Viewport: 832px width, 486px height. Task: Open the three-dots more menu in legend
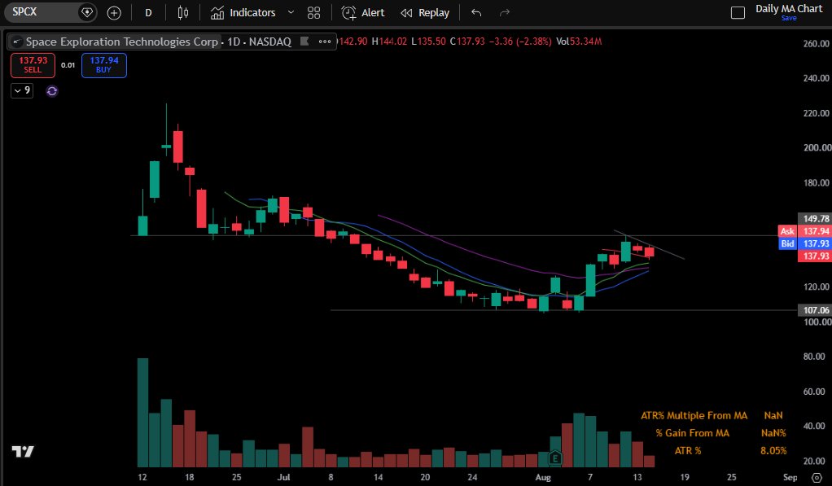coord(325,42)
